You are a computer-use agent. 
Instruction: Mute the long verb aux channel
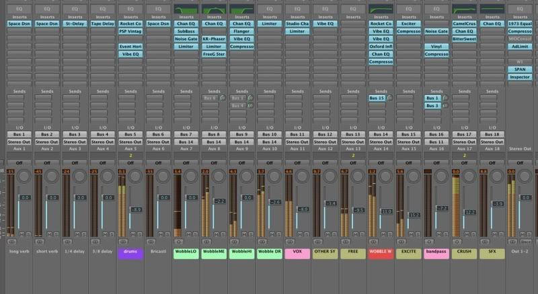click(x=22, y=234)
